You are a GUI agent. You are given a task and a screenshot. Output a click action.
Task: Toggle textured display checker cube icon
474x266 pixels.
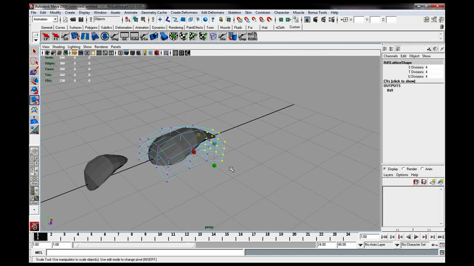[138, 53]
